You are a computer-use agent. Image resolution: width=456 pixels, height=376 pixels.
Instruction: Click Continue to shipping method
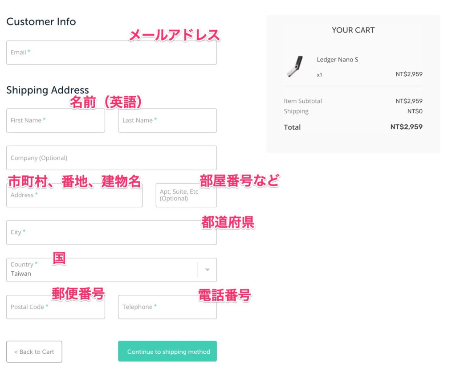(x=167, y=351)
